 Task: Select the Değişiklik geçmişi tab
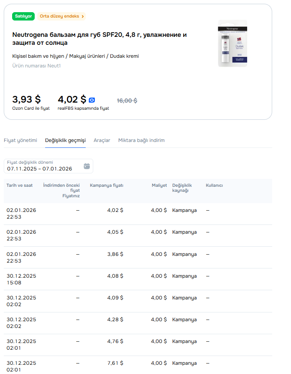tap(65, 140)
